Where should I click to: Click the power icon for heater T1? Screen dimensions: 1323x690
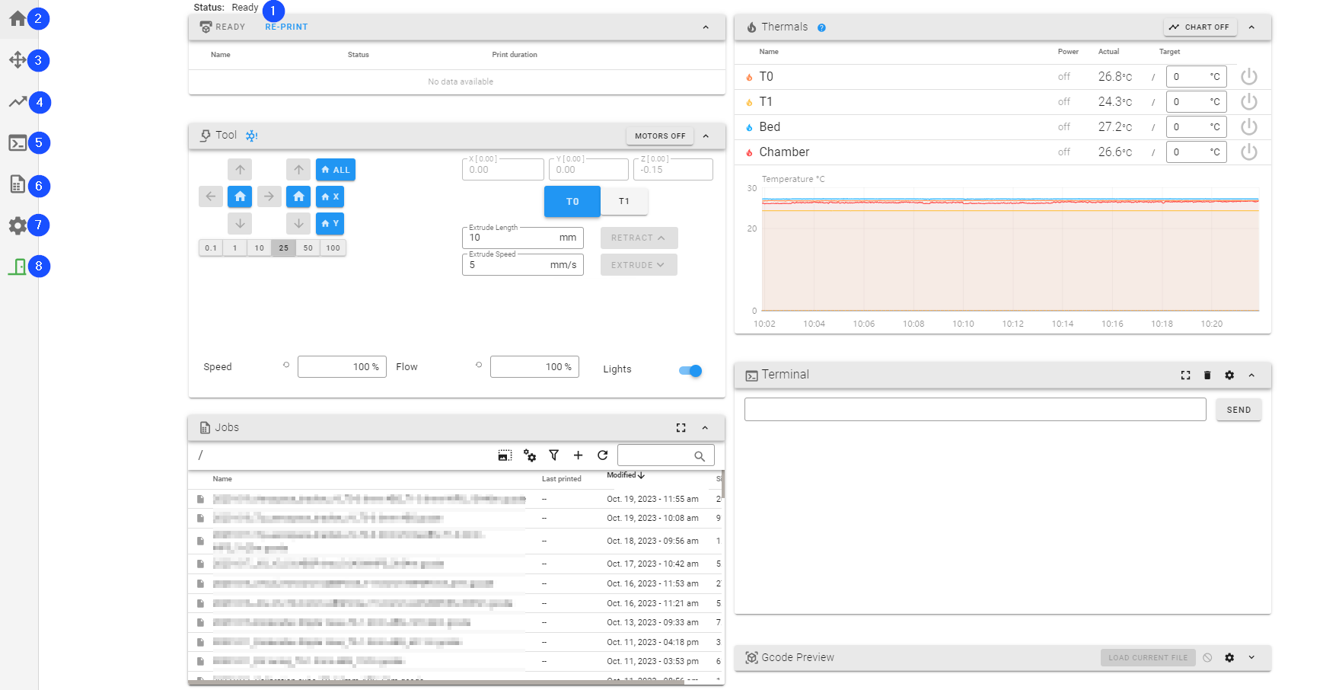pos(1248,101)
